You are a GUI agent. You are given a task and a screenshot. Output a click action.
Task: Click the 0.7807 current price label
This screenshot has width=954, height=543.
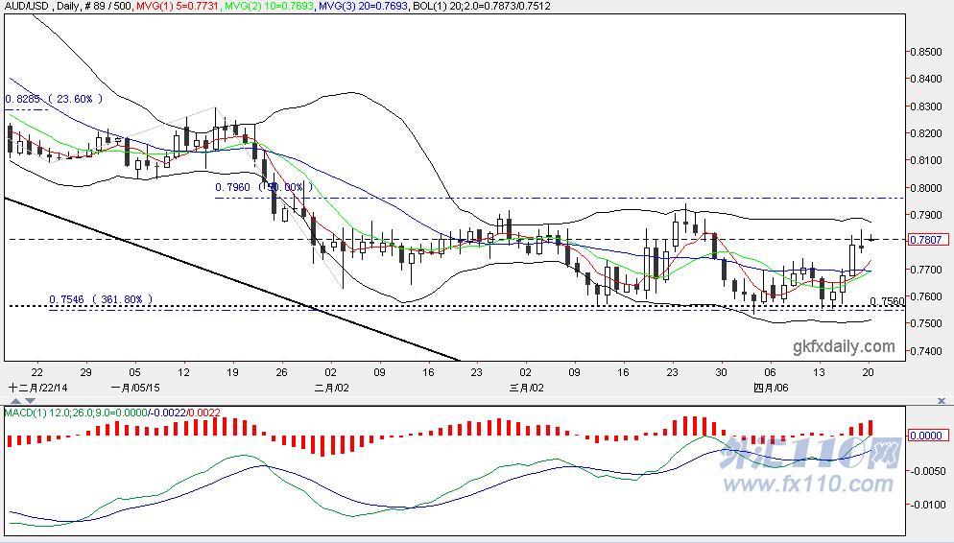coord(927,240)
